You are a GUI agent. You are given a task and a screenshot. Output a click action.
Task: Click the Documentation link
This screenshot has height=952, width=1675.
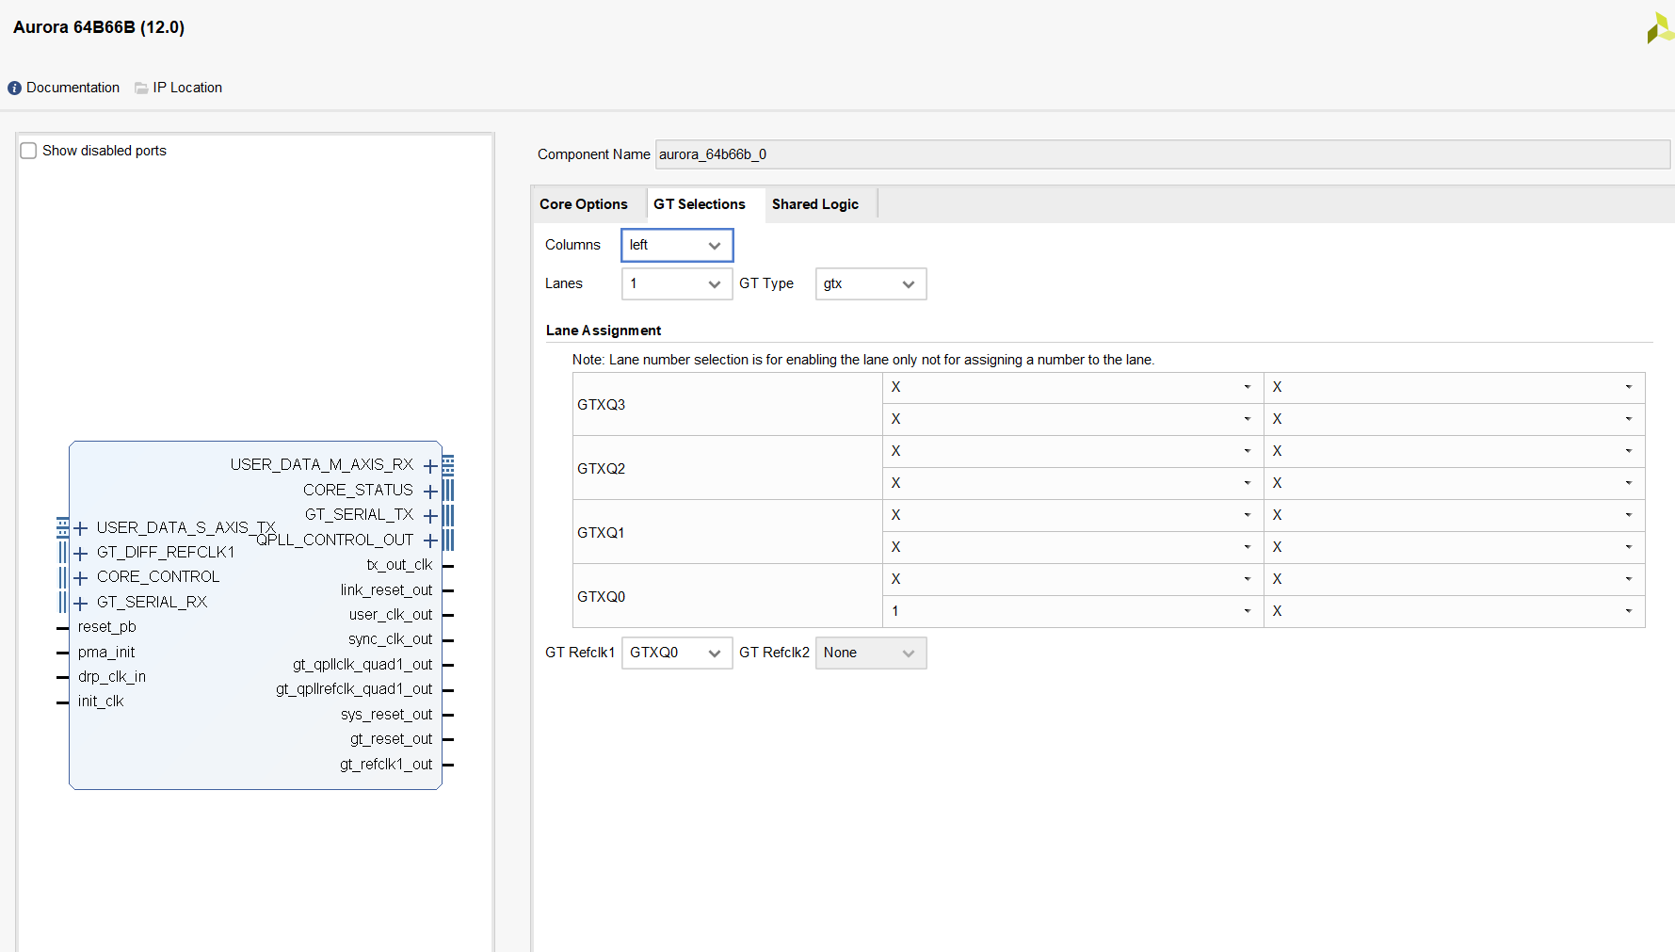point(72,88)
